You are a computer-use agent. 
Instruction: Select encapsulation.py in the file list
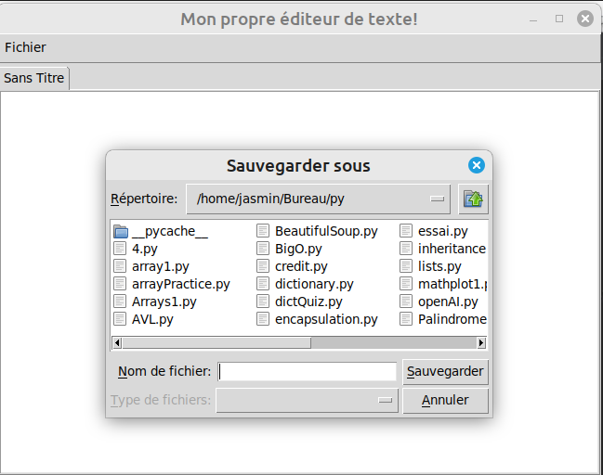326,319
